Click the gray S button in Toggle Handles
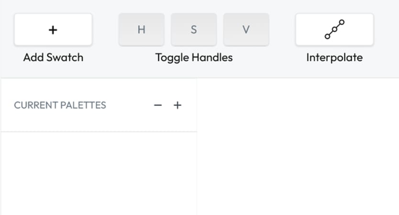The height and width of the screenshot is (215, 399). [x=194, y=30]
